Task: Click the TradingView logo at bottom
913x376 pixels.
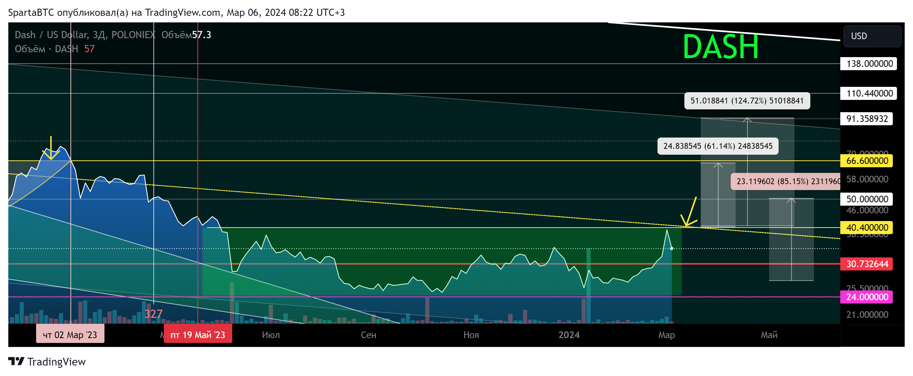Action: pyautogui.click(x=47, y=361)
